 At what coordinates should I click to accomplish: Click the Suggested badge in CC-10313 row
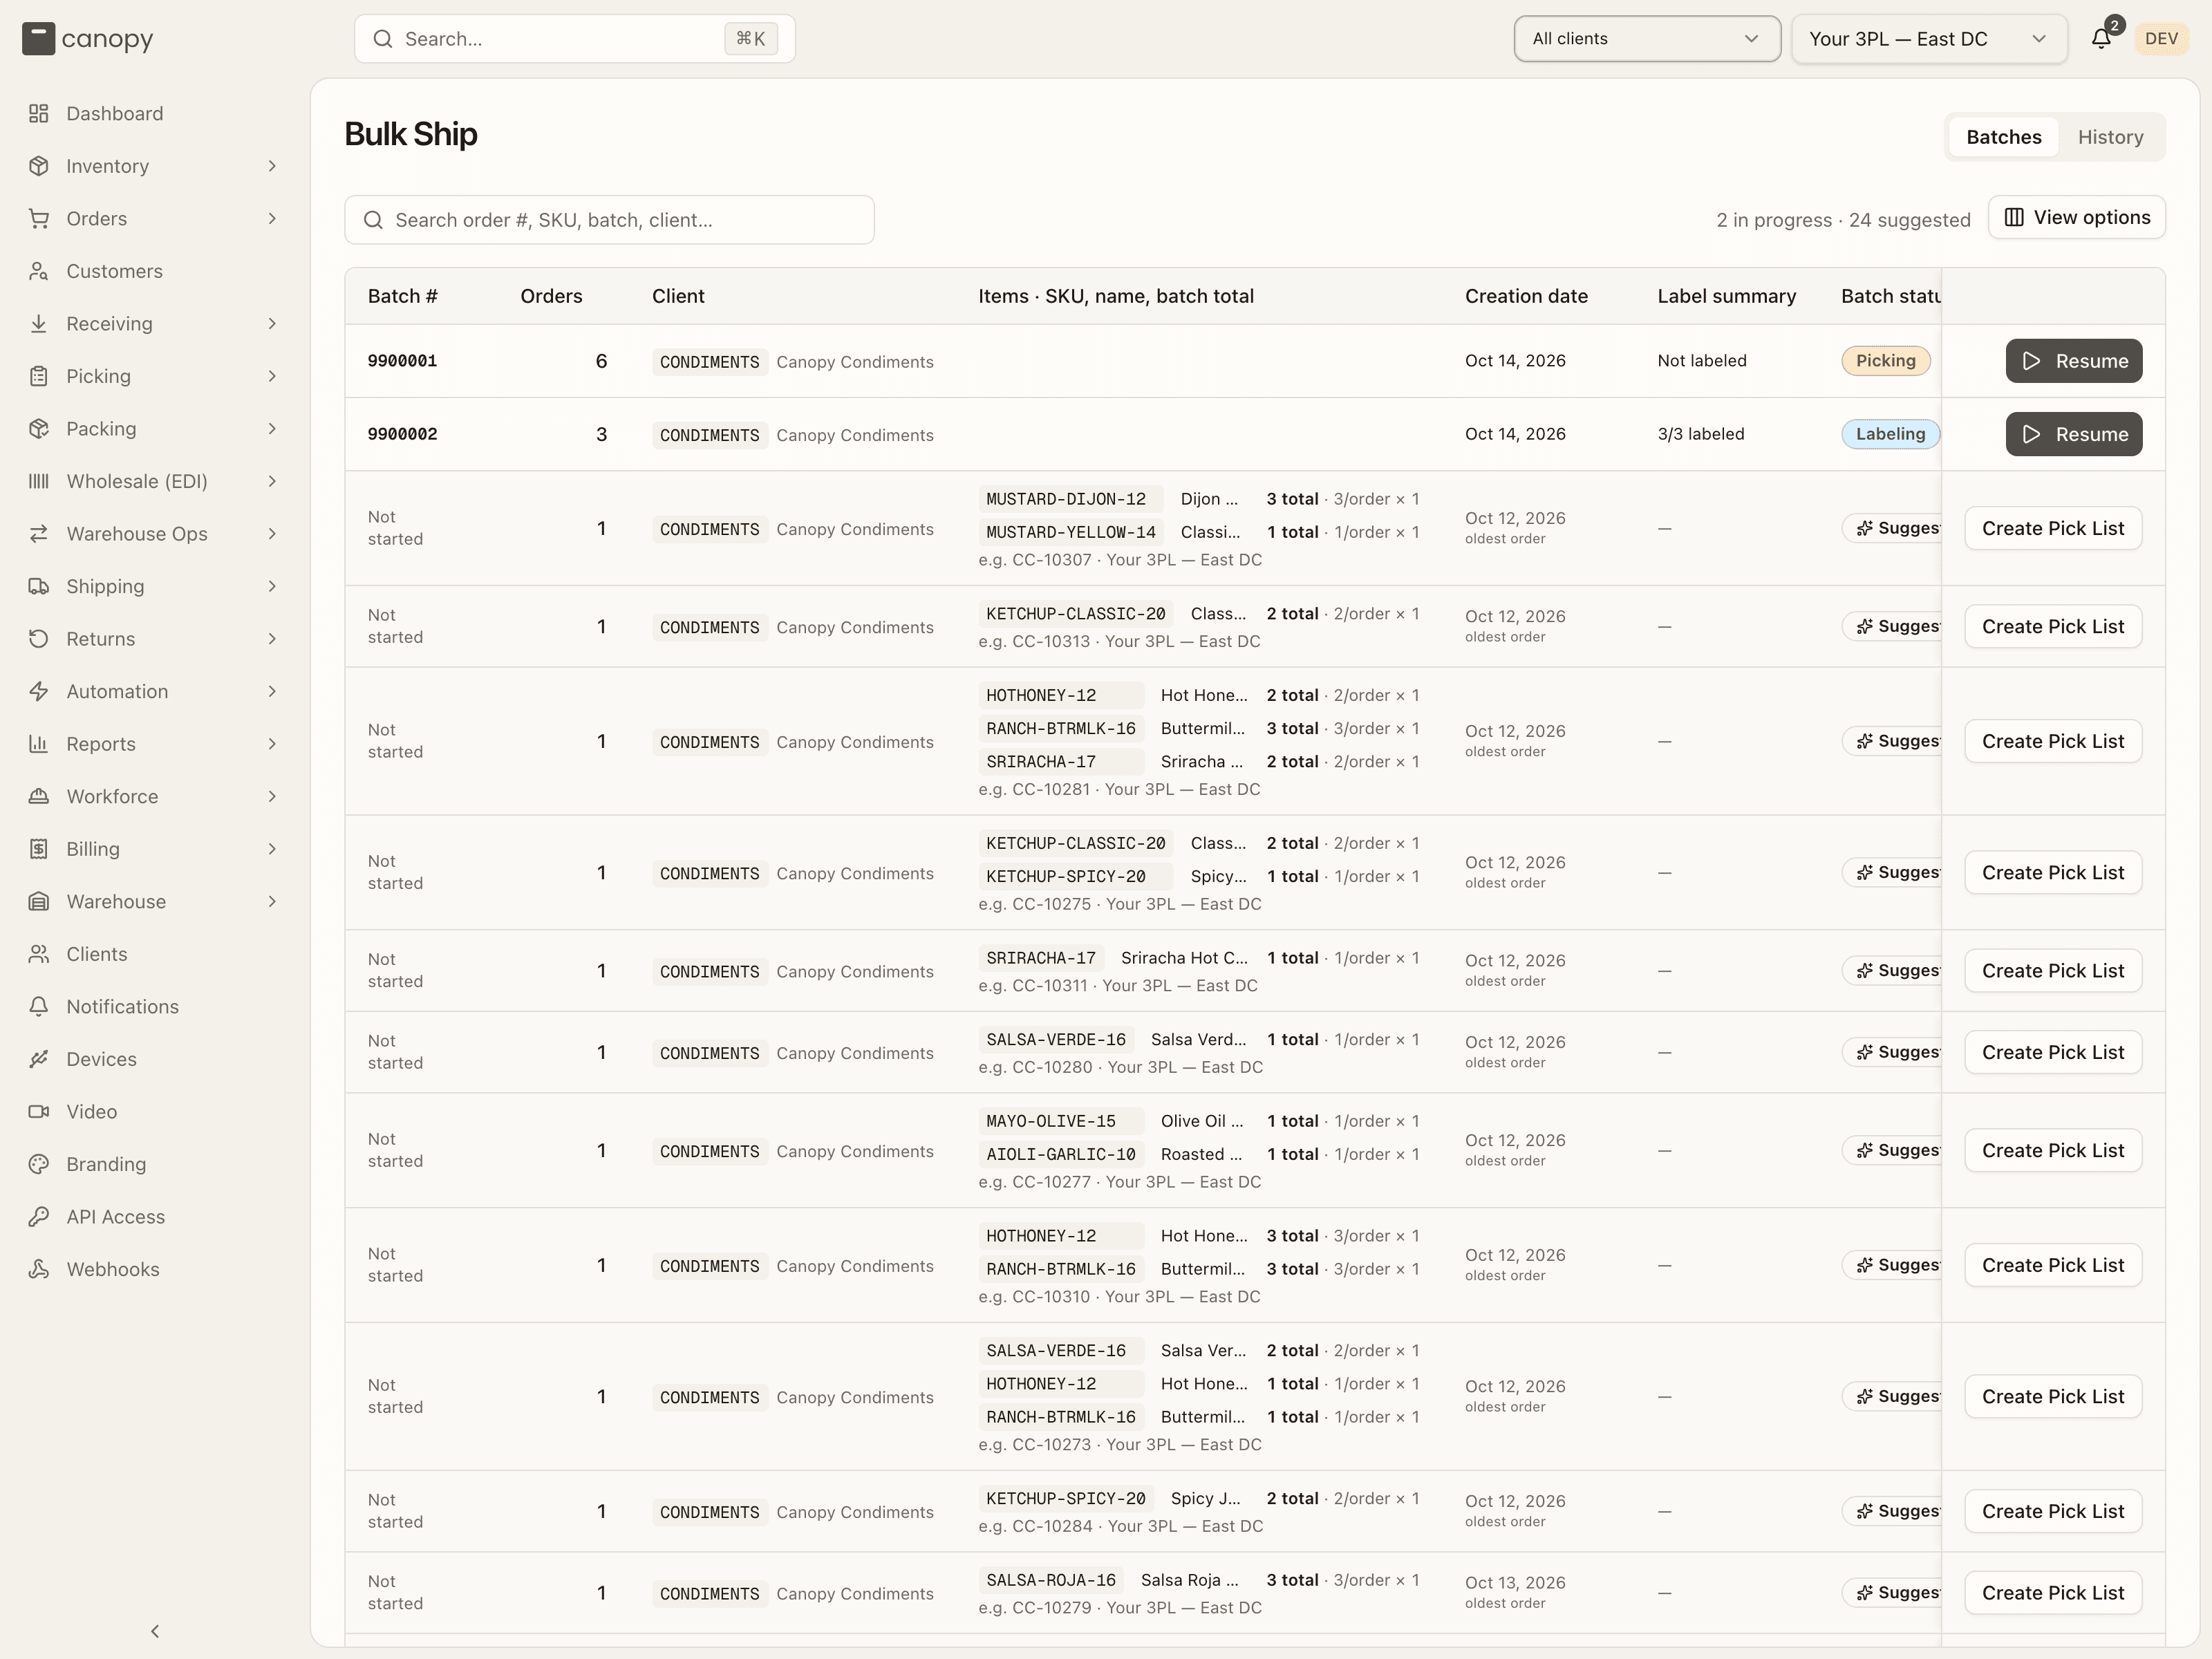[1892, 626]
